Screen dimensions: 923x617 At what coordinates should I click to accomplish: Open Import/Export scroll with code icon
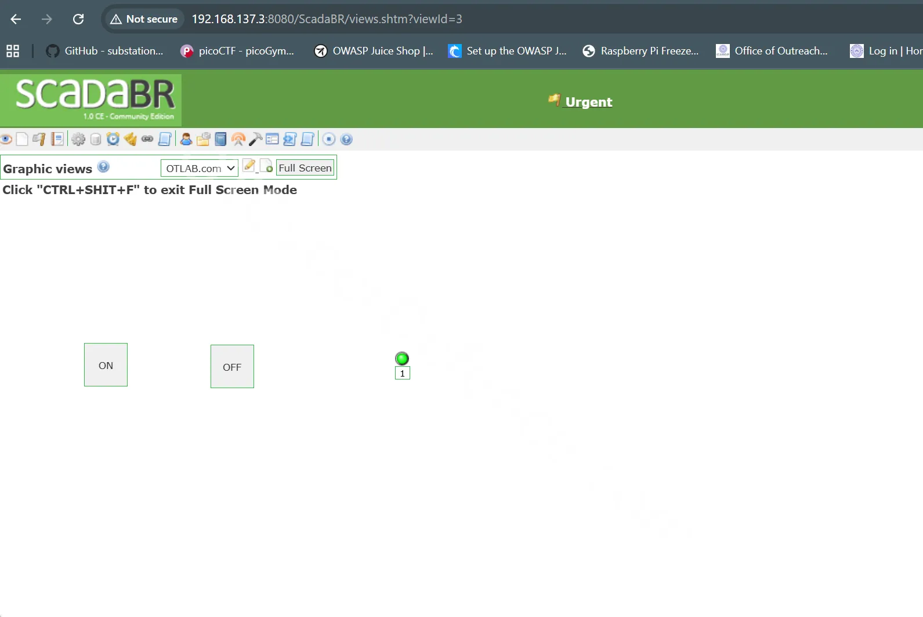289,139
